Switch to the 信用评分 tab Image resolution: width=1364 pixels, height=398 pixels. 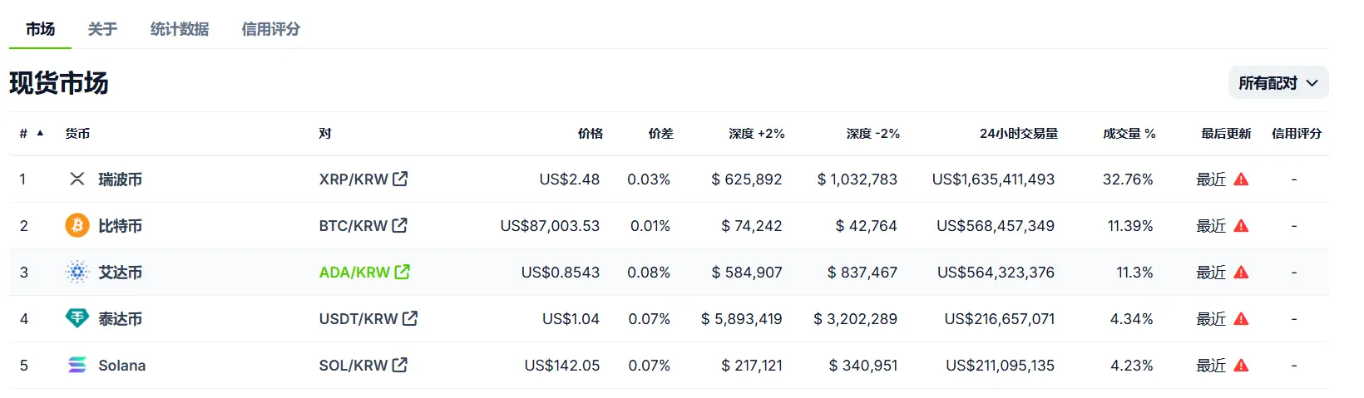[x=271, y=29]
